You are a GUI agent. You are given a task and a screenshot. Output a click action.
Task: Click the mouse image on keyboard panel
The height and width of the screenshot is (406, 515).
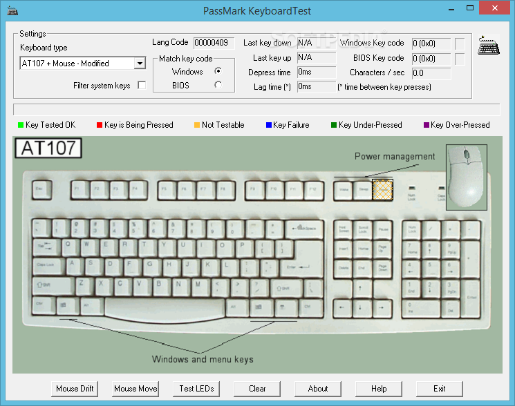pos(466,177)
